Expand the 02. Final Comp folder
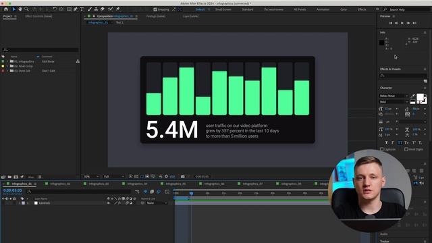 pos(7,66)
